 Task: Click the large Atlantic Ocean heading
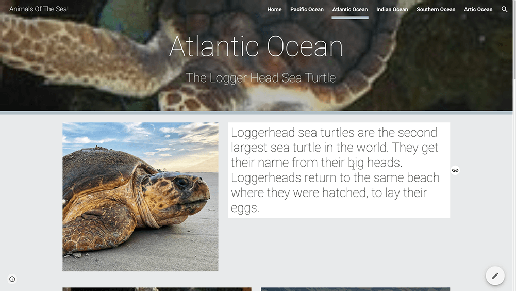[256, 47]
